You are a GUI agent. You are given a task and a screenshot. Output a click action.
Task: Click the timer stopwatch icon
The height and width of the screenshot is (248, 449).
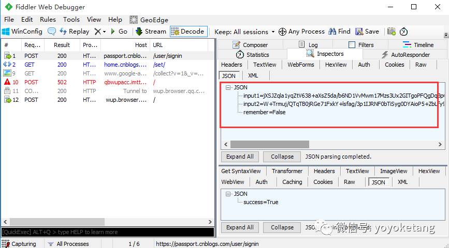pyautogui.click(x=403, y=32)
